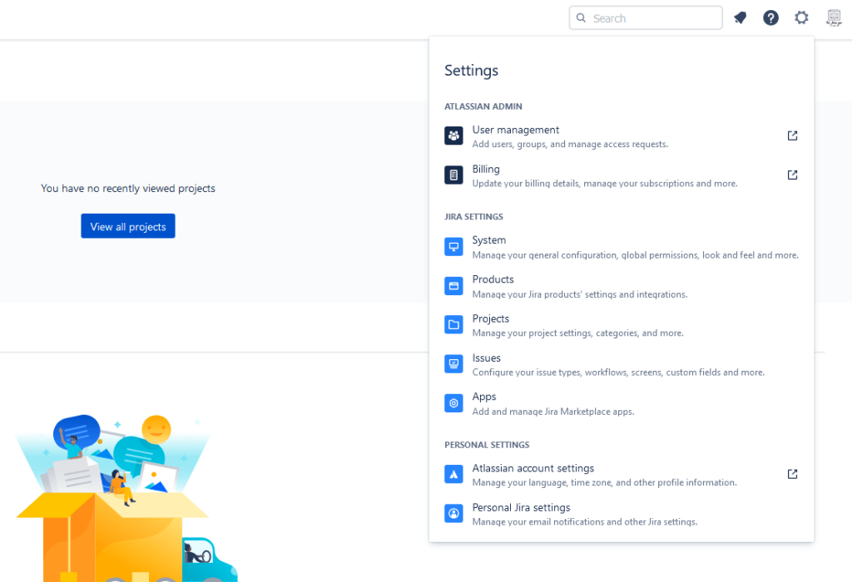Select the System monitor icon
This screenshot has height=582, width=852.
click(453, 247)
